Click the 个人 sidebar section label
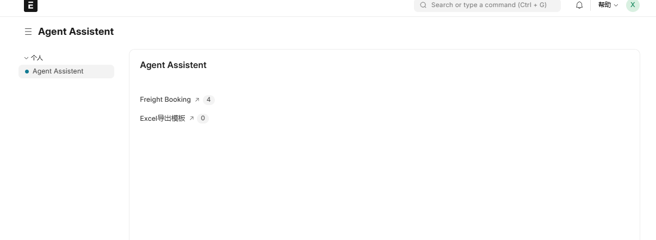Screen dimensions: 656x240 pos(37,58)
